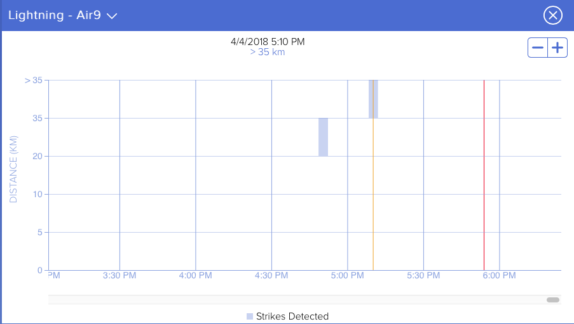Zoom out using the minus button

coord(538,48)
